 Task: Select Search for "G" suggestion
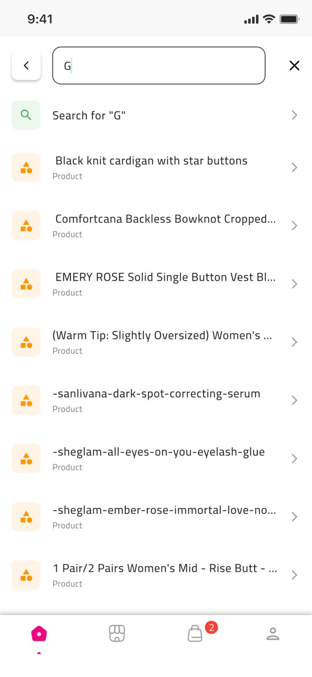pyautogui.click(x=156, y=115)
